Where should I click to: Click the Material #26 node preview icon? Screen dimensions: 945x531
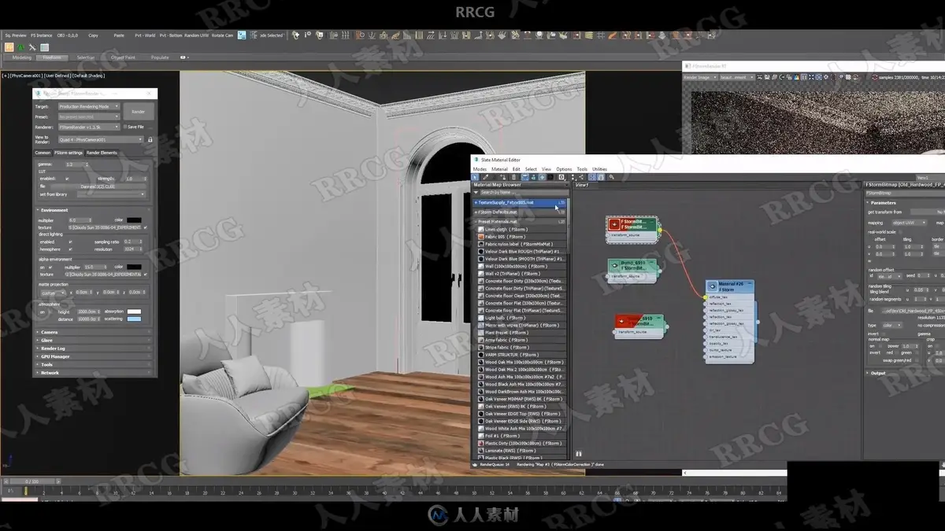712,287
